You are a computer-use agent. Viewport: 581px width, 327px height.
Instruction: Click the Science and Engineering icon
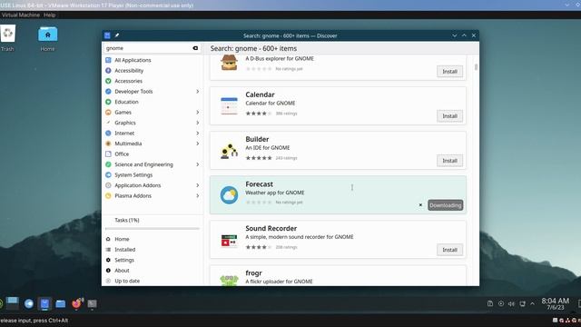[108, 164]
